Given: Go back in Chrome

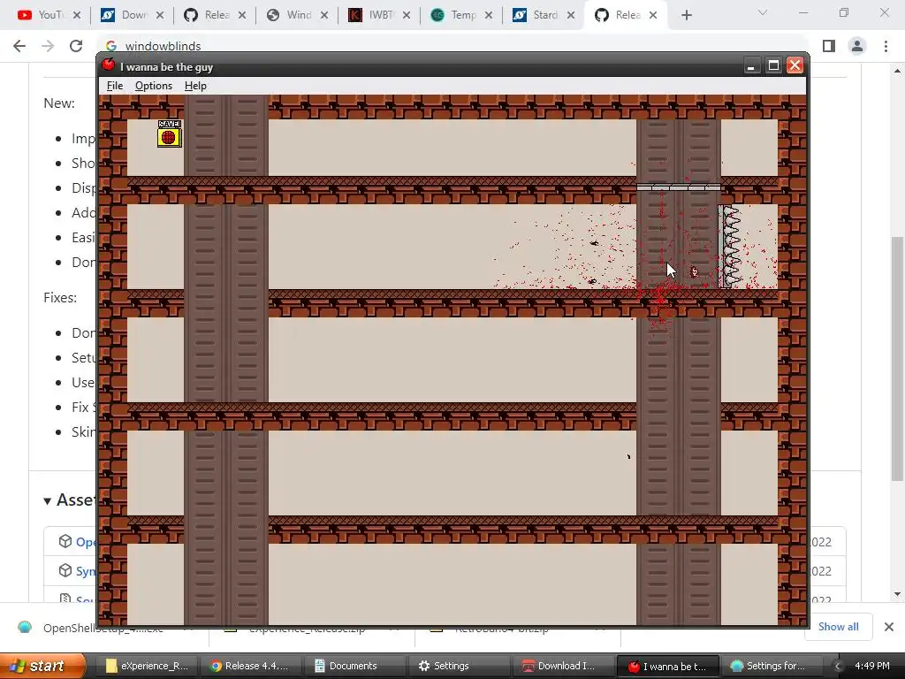Looking at the screenshot, I should [19, 46].
